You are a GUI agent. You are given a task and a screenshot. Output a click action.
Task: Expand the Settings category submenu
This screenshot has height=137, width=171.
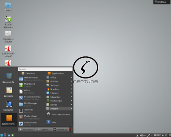[59, 85]
